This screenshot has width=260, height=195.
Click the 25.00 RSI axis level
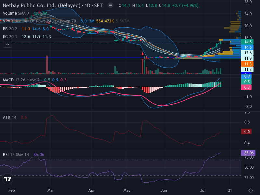tap(249, 178)
